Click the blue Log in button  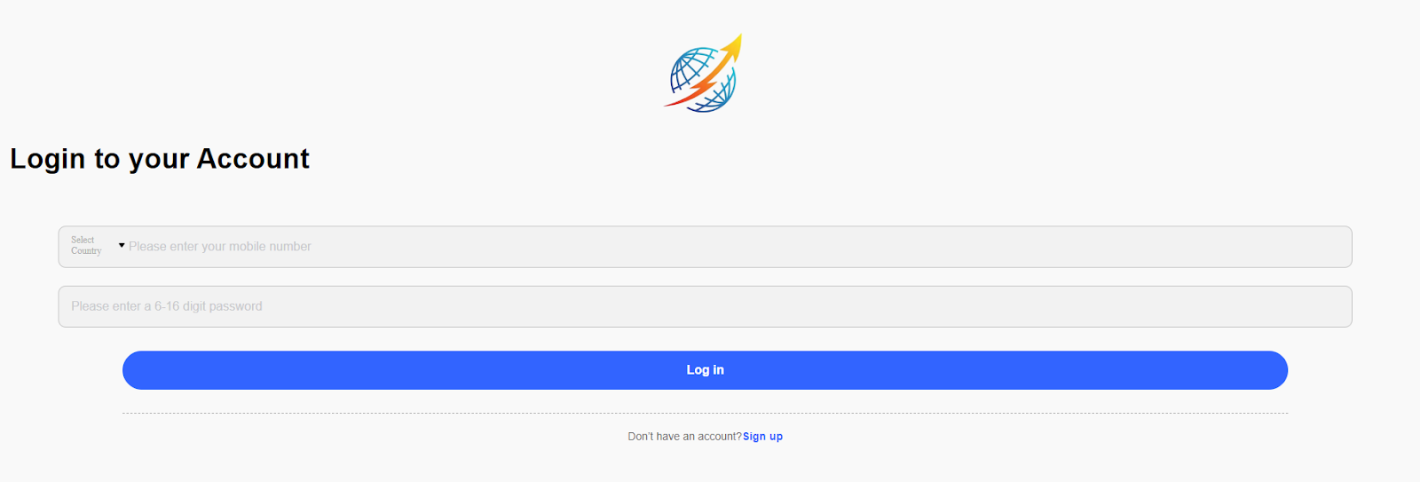[x=705, y=370]
